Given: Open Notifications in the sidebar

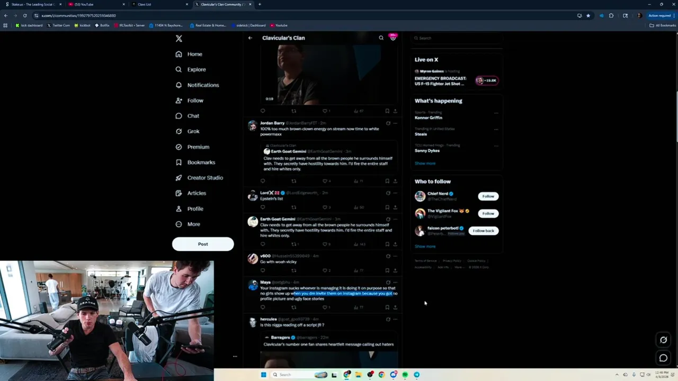Looking at the screenshot, I should coord(197,85).
